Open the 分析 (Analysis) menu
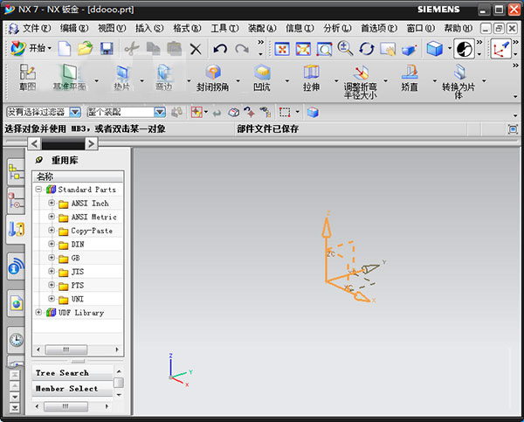 pos(334,28)
